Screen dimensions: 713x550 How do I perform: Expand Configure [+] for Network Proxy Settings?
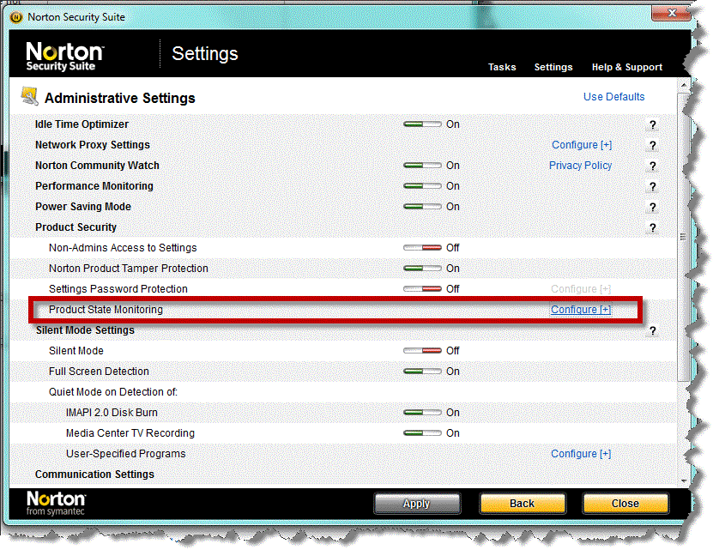click(x=581, y=145)
